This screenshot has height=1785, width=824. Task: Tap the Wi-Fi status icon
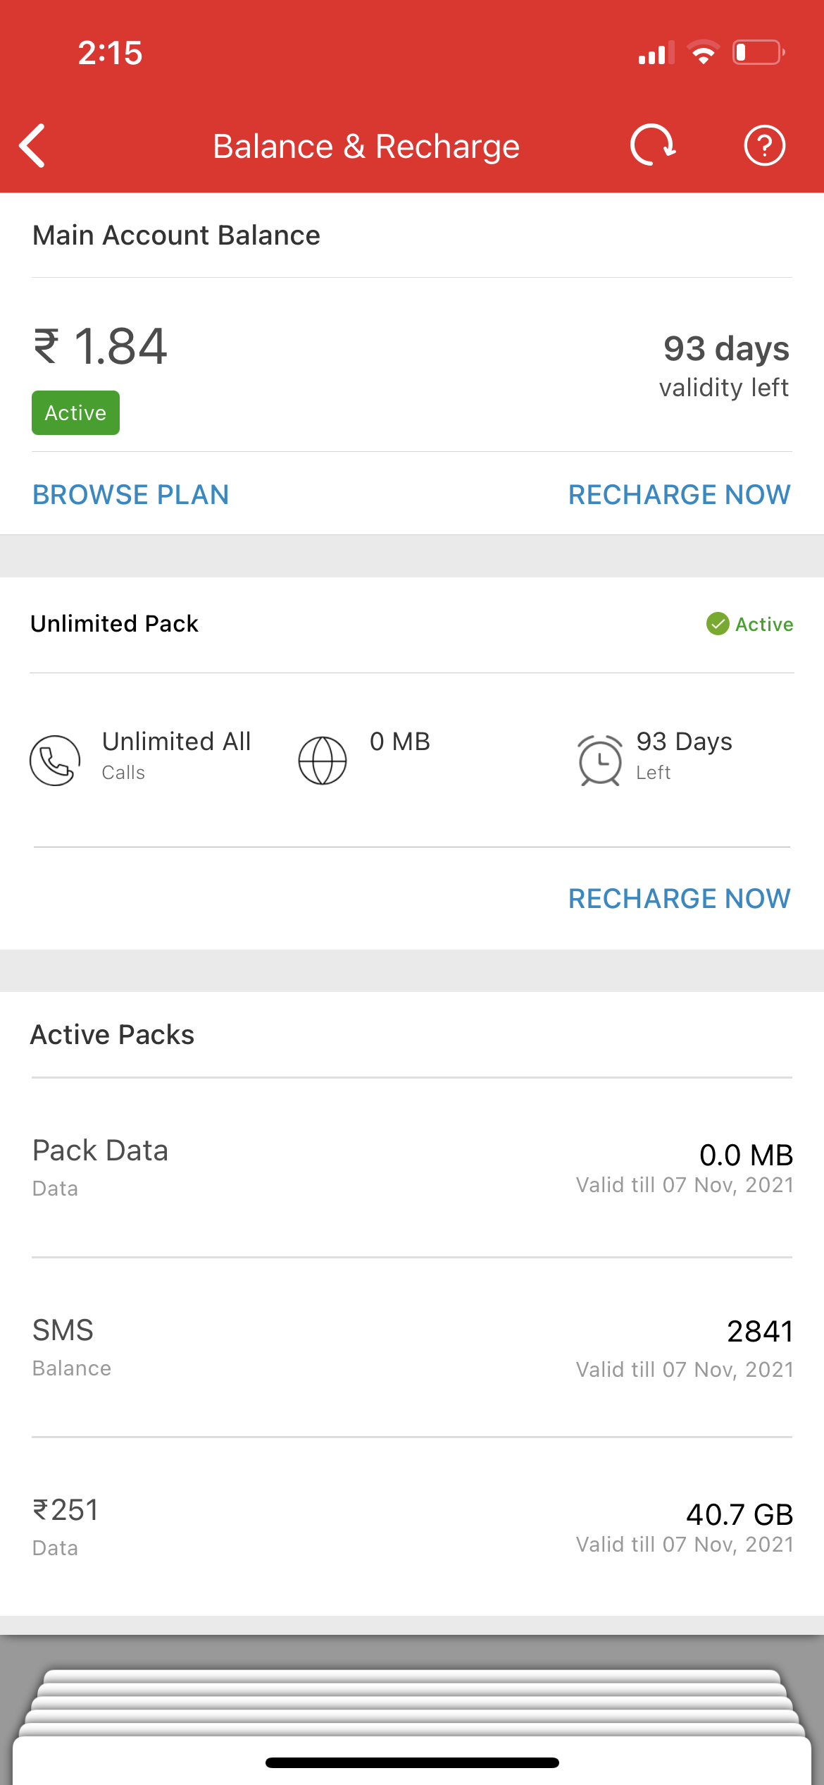(703, 53)
